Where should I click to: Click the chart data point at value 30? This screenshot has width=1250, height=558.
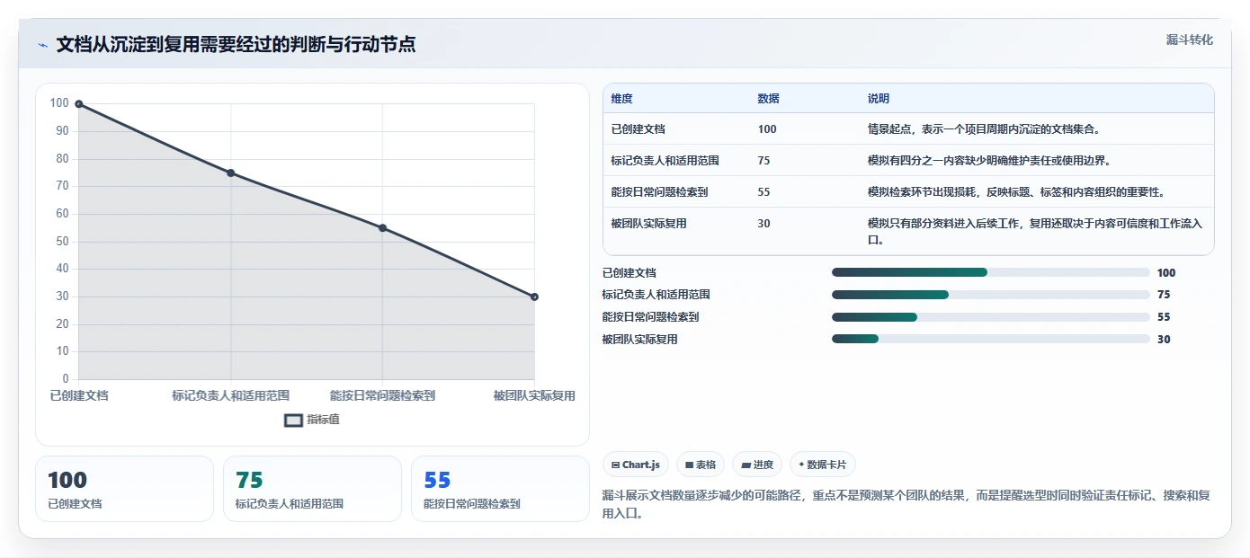coord(534,297)
